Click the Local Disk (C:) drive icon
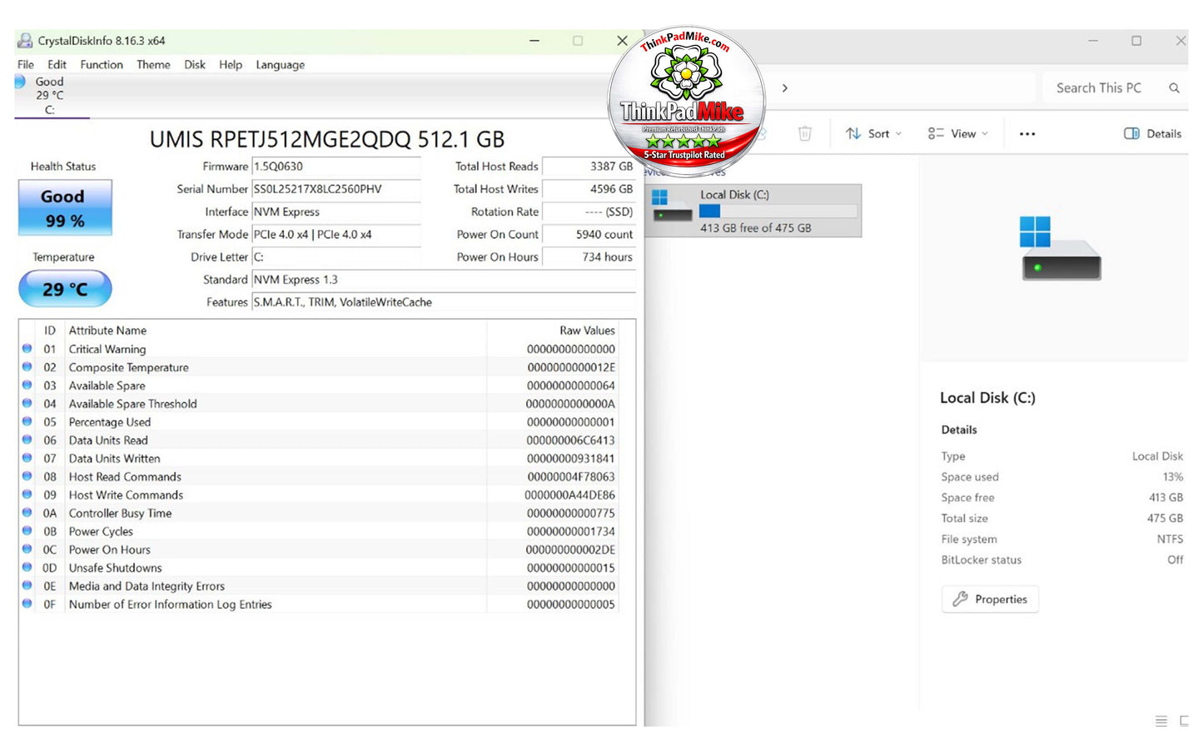Image resolution: width=1203 pixels, height=756 pixels. click(x=672, y=205)
